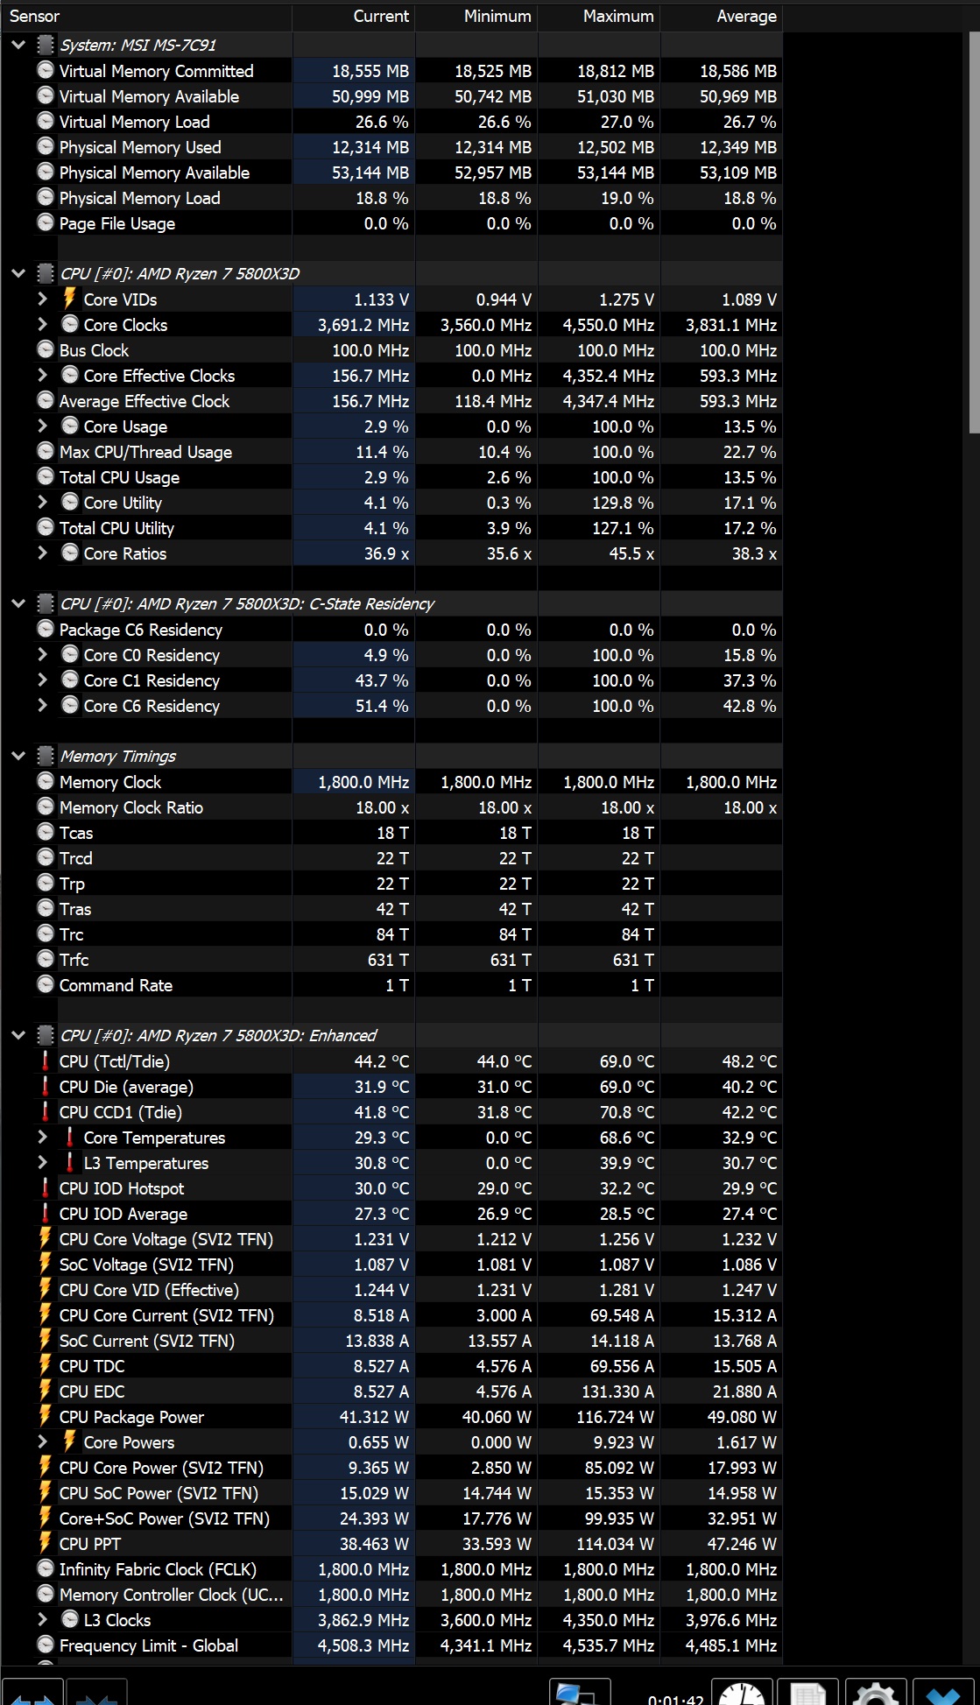Click the Average column header
The width and height of the screenshot is (980, 1705).
click(722, 16)
